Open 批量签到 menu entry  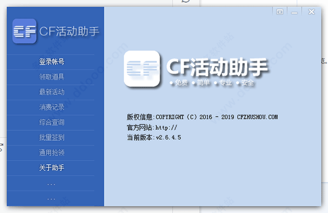coord(51,137)
